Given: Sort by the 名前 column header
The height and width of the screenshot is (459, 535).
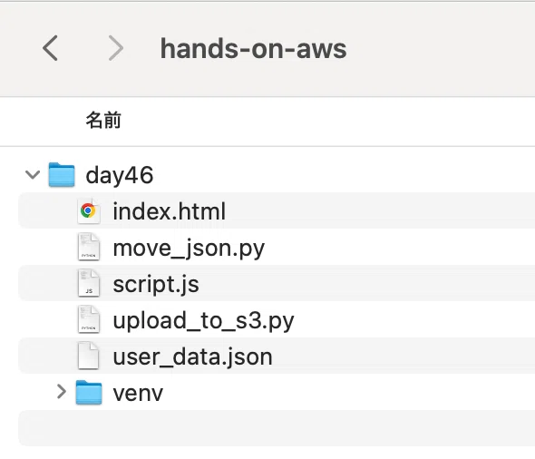Looking at the screenshot, I should pos(103,120).
